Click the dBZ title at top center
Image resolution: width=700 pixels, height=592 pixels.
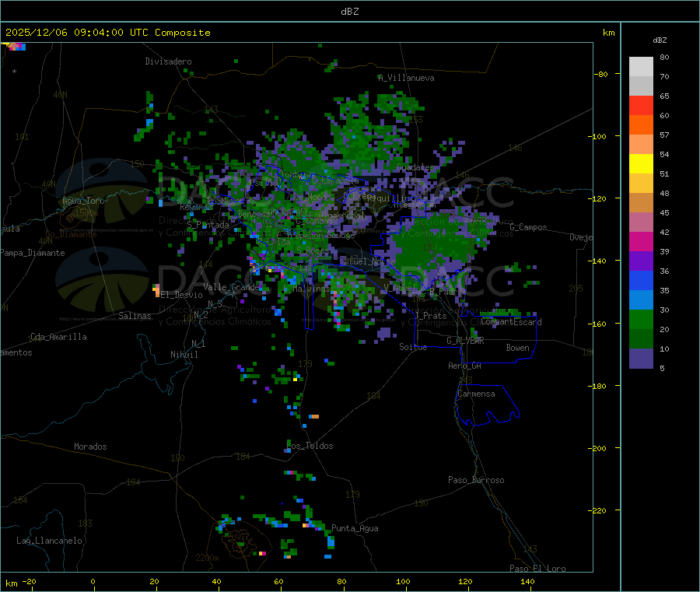349,11
